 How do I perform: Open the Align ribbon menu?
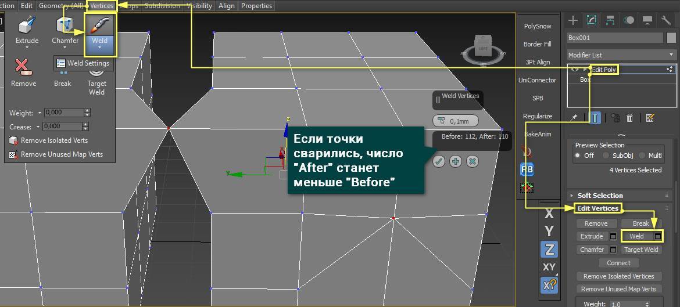[x=227, y=6]
